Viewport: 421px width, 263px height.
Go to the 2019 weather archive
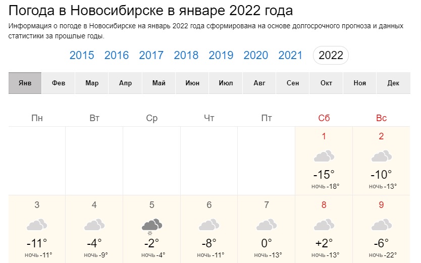[221, 56]
